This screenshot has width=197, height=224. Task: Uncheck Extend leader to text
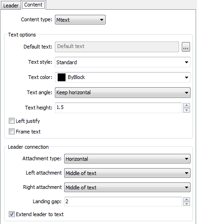12,214
